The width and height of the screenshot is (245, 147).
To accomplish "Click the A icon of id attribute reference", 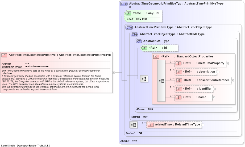I will tap(144, 48).
